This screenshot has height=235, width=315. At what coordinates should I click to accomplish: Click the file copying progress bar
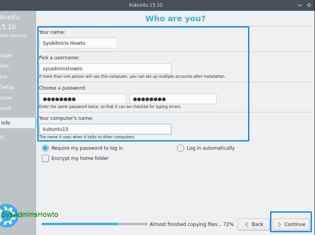click(x=94, y=224)
